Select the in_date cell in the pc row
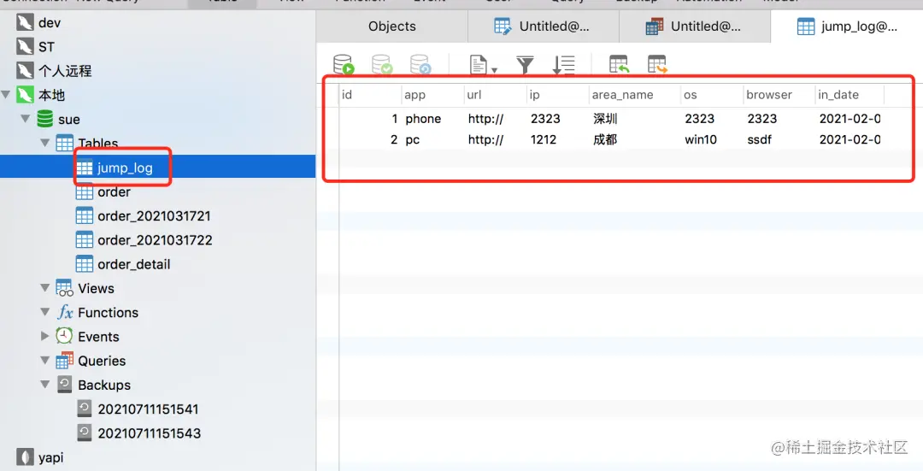923x471 pixels. pyautogui.click(x=850, y=139)
